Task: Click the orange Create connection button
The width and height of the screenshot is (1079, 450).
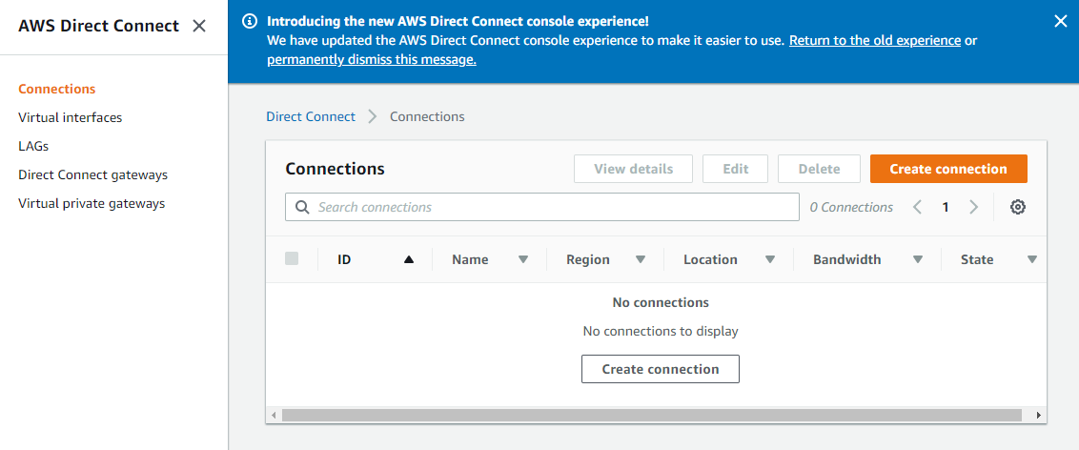Action: (x=948, y=169)
